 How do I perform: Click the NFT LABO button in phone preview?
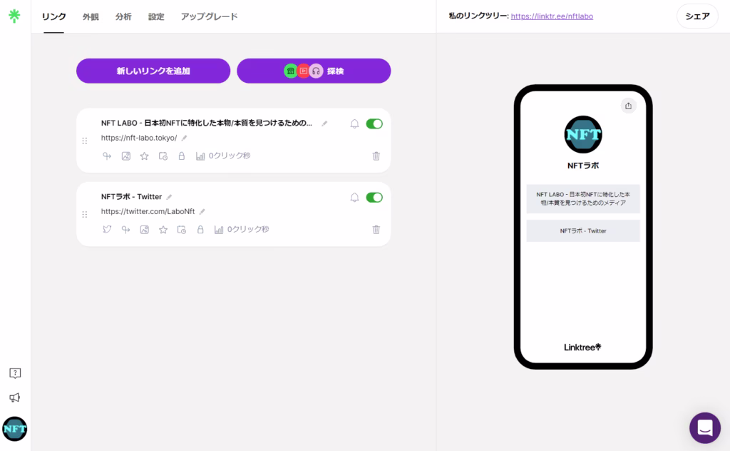click(x=583, y=199)
